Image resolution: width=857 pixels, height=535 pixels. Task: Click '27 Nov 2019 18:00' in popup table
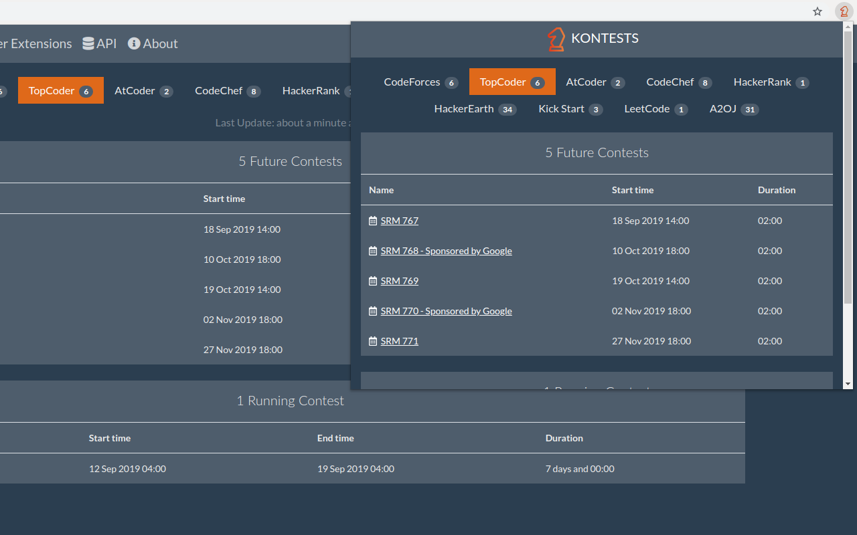click(651, 341)
